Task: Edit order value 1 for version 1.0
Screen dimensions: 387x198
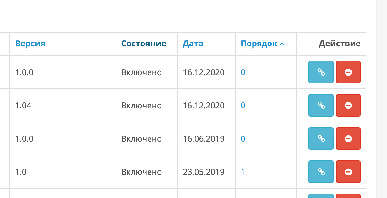Action: pyautogui.click(x=243, y=172)
